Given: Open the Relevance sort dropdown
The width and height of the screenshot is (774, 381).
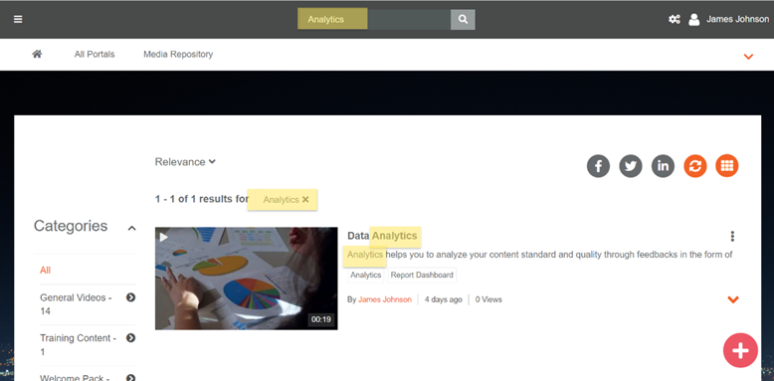Looking at the screenshot, I should (185, 162).
